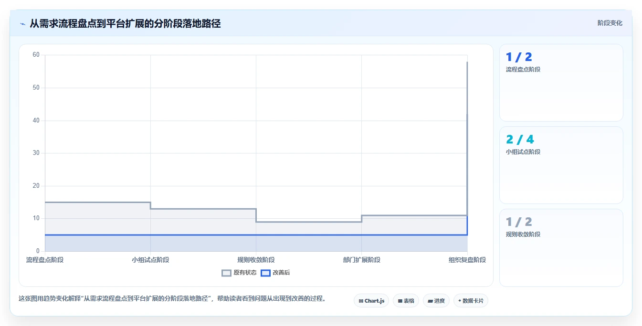Screen dimensions: 642x326
Task: Click the Chart.js tag button
Action: tap(371, 301)
